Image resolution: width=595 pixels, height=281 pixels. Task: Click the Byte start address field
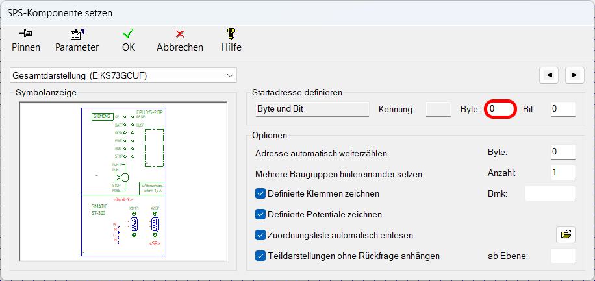pos(500,109)
